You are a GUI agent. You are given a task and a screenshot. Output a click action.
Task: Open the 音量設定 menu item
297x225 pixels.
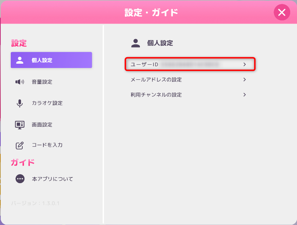(42, 82)
